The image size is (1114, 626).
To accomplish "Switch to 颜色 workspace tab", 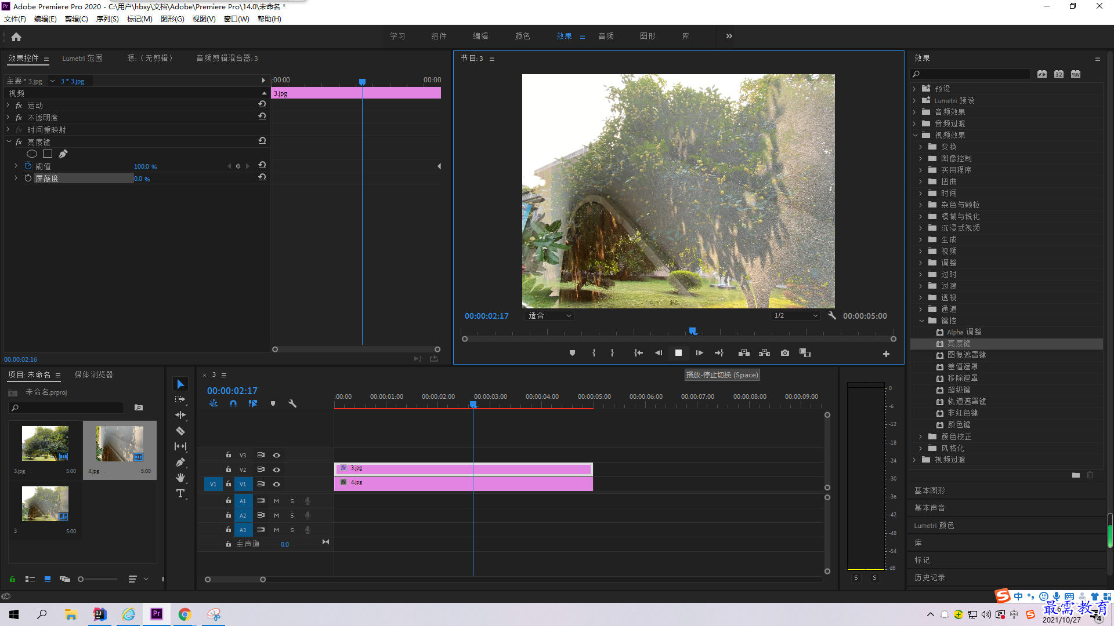I will 522,36.
